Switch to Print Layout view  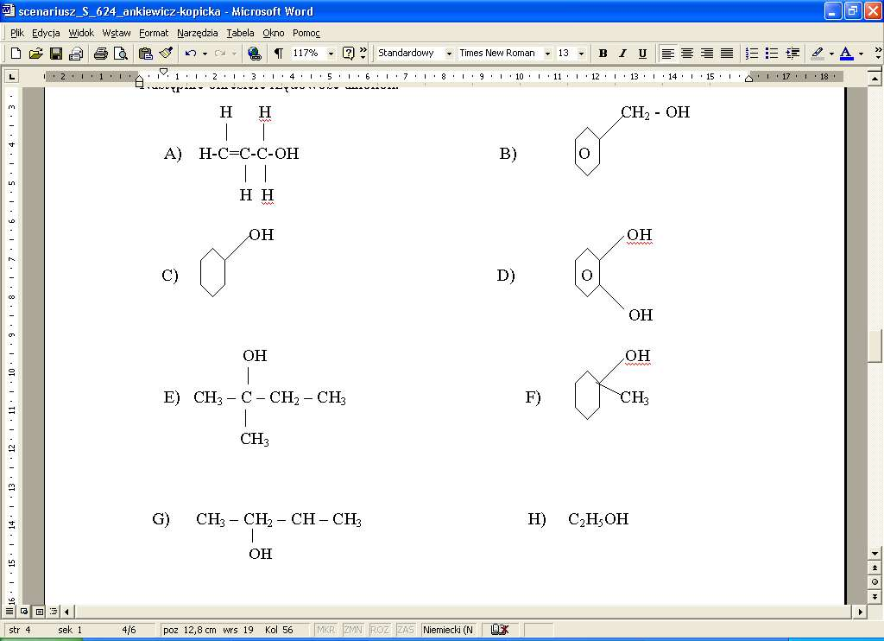pos(40,611)
